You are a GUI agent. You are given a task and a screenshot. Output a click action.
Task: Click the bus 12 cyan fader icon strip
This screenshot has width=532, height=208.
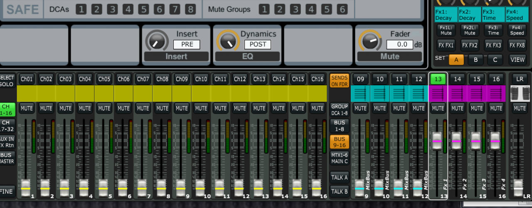[x=418, y=93]
